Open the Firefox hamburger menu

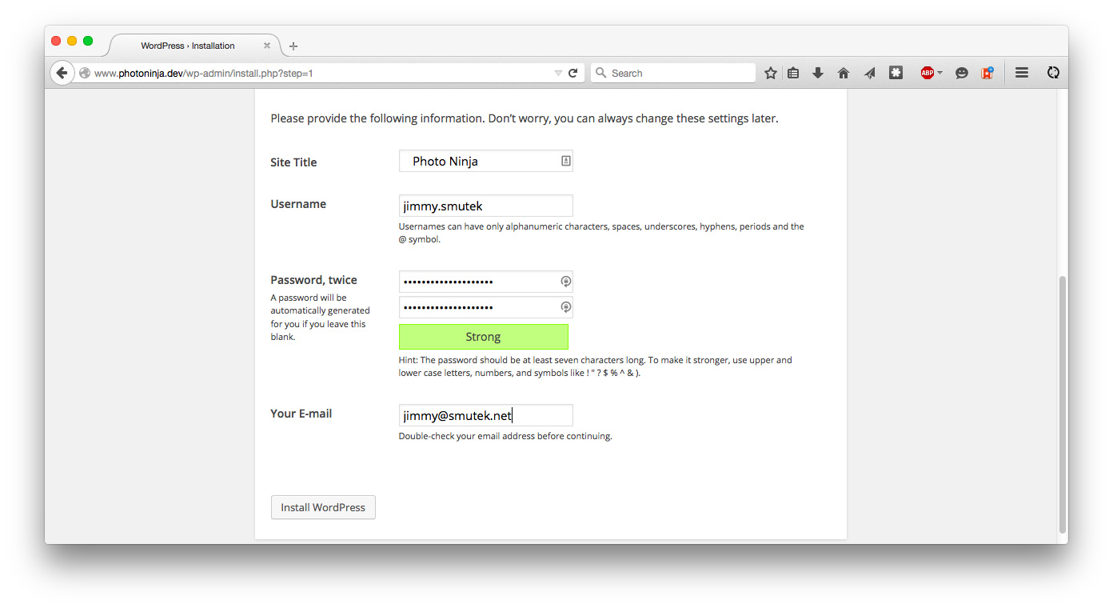coord(1021,73)
